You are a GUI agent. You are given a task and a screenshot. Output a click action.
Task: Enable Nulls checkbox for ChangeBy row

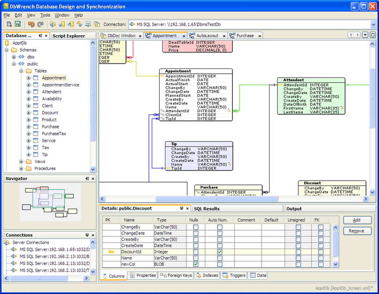tap(195, 227)
